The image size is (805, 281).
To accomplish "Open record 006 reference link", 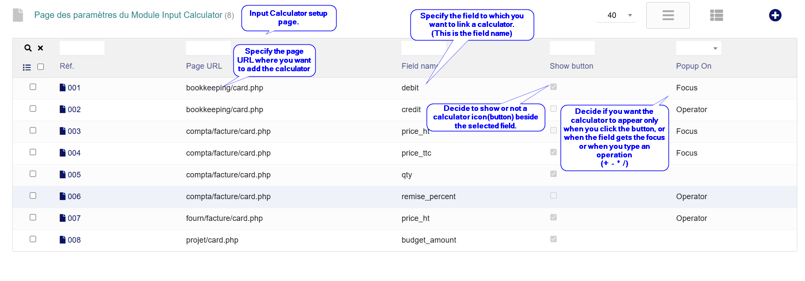I will [x=74, y=197].
